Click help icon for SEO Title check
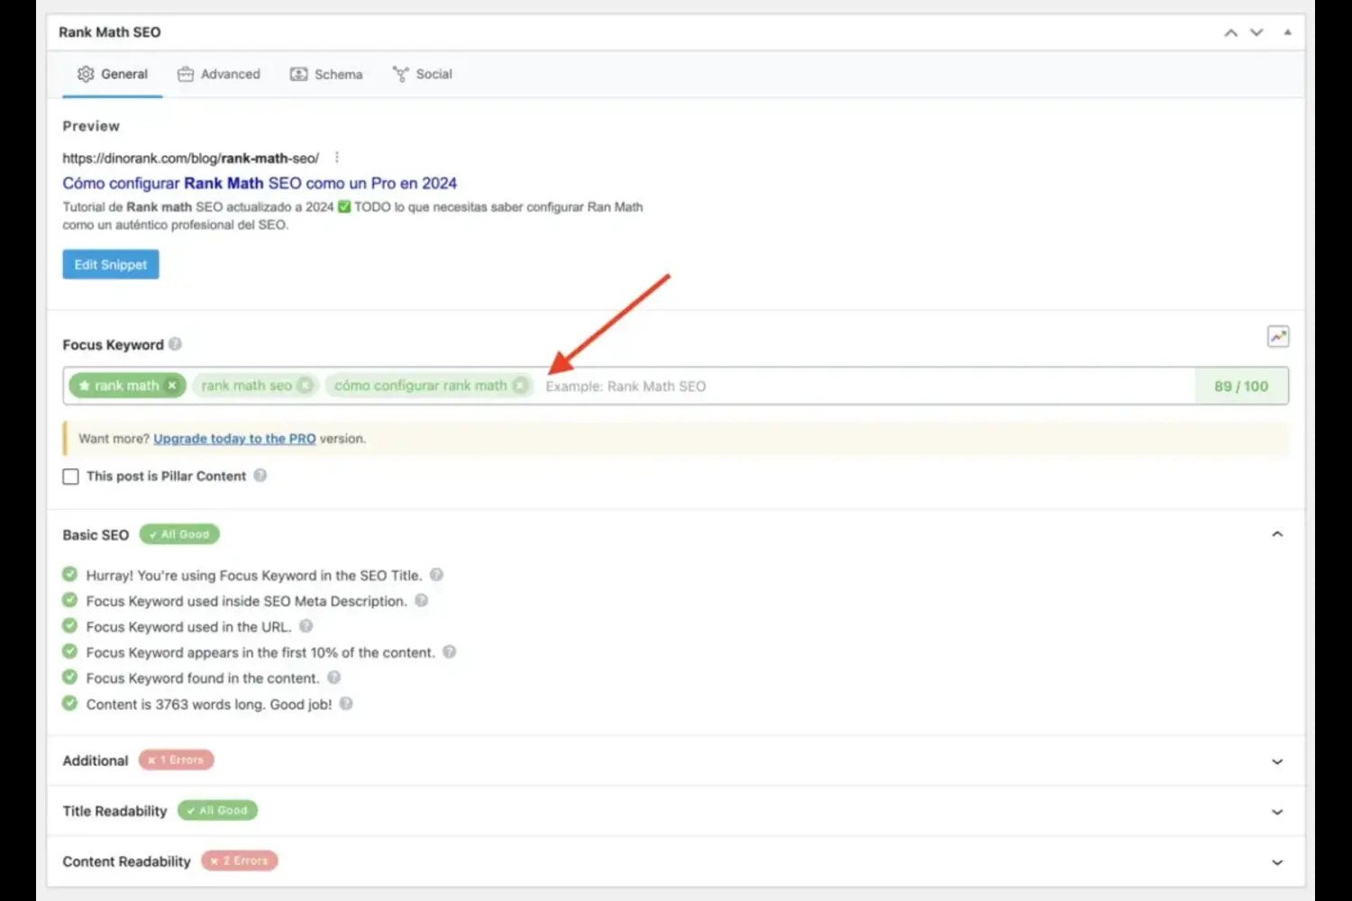This screenshot has width=1352, height=901. [x=436, y=575]
